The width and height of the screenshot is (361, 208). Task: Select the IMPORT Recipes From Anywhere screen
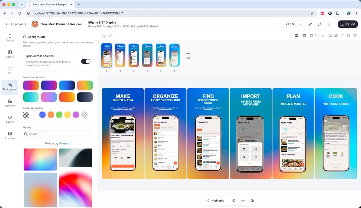click(x=251, y=133)
